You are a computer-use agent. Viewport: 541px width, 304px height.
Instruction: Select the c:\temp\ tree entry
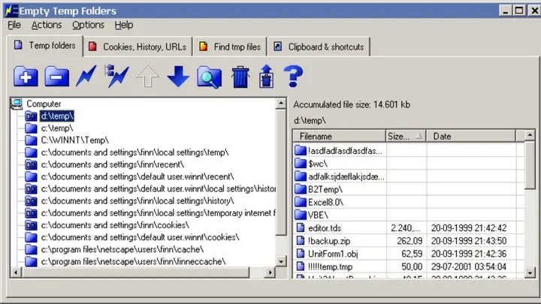coord(57,128)
